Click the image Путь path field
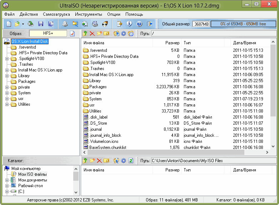The width and height of the screenshot is (279, 205). tap(214, 34)
